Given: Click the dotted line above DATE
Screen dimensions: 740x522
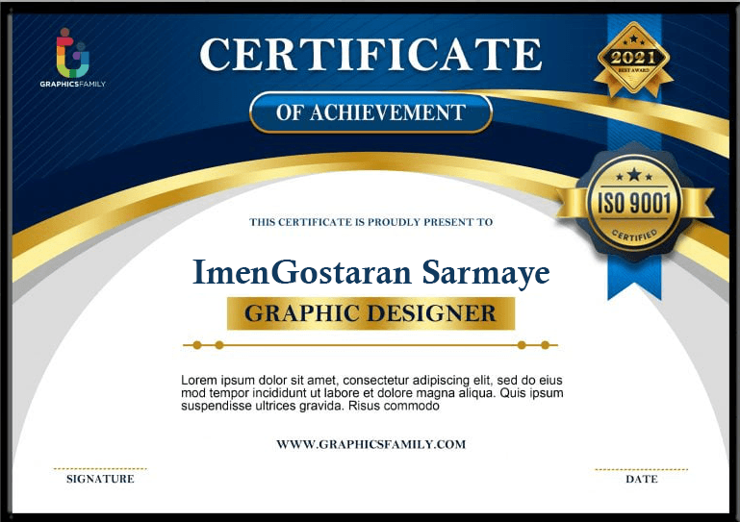Looking at the screenshot, I should click(x=641, y=469).
